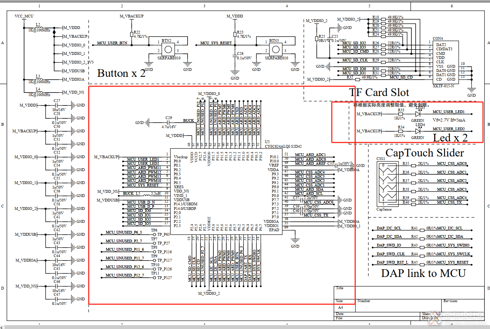Click the ground symbol beside CON4 connector

471,89
